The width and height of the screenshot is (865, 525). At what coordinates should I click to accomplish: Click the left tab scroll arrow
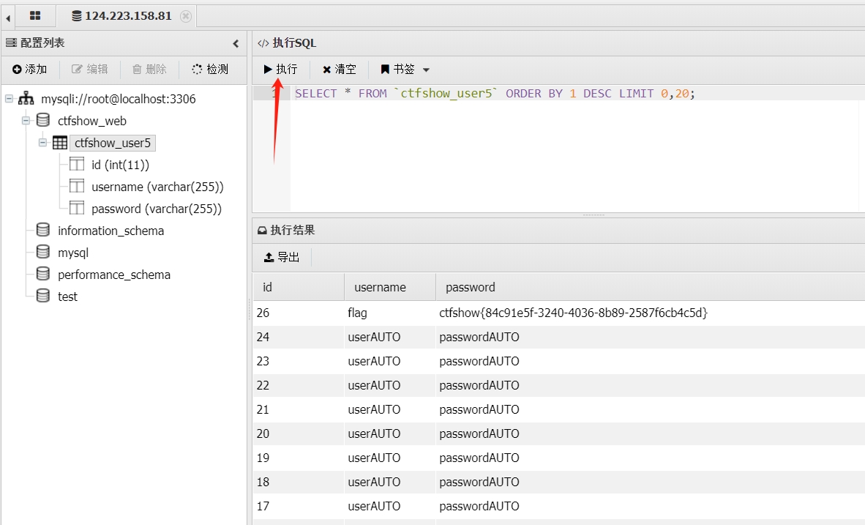click(x=8, y=17)
